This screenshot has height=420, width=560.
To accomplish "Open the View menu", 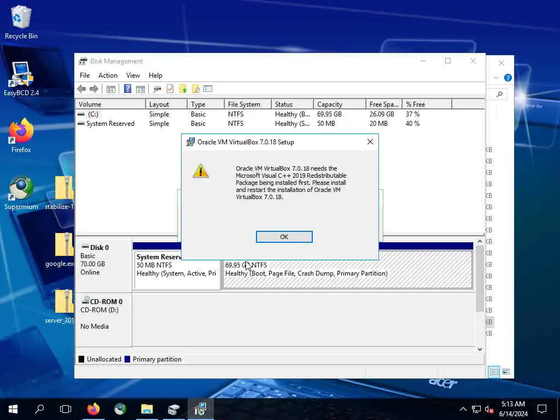I will coord(133,75).
